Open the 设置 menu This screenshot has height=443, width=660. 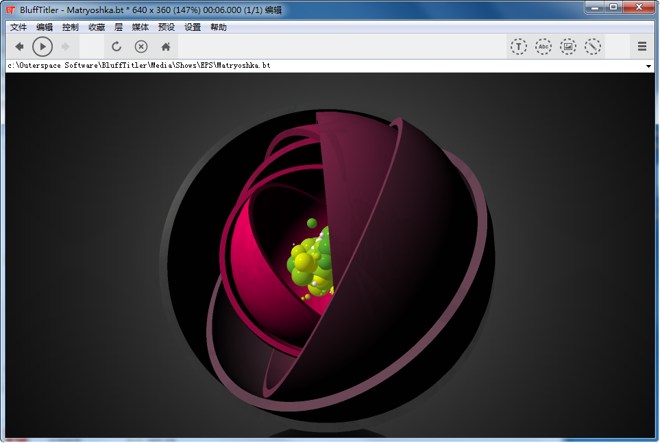pos(193,27)
